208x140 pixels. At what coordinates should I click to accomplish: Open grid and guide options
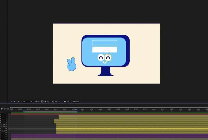click(x=48, y=102)
